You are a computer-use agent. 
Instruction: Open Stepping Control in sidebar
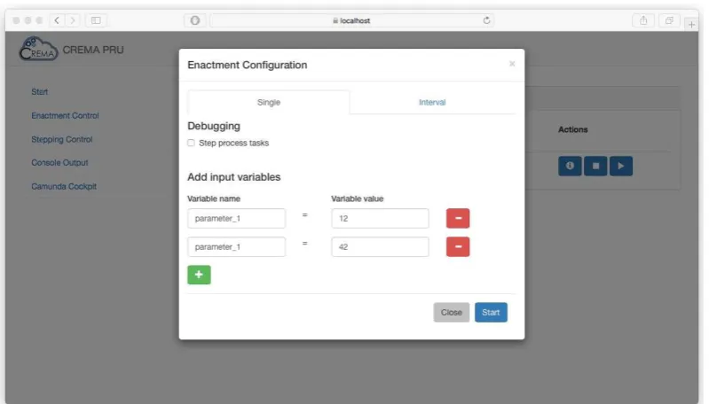coord(62,139)
